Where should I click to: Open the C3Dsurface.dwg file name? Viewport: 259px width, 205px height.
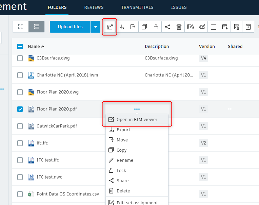pyautogui.click(x=53, y=58)
